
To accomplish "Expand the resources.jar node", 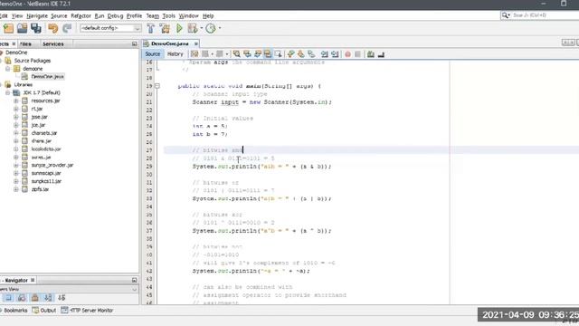I will click(x=16, y=101).
